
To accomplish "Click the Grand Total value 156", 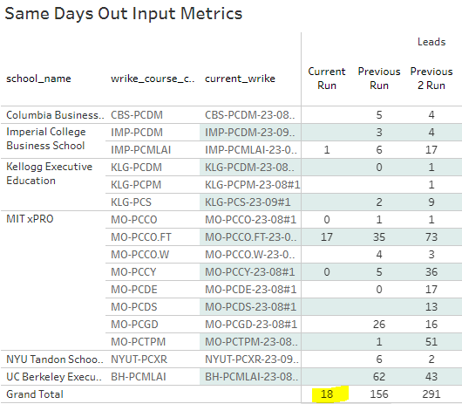I will pos(379,394).
